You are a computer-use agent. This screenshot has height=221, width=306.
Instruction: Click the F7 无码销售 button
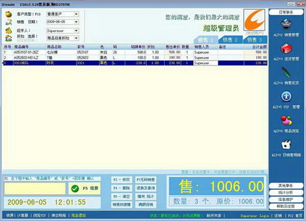(x=146, y=180)
